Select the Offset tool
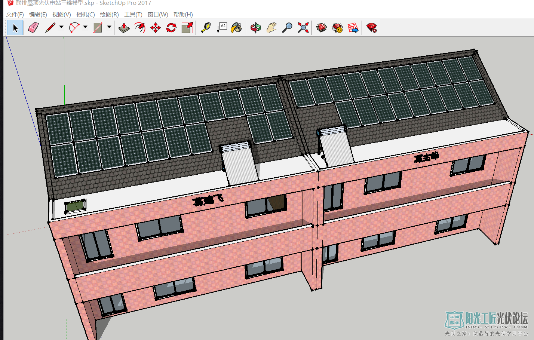The image size is (534, 340). pyautogui.click(x=140, y=28)
